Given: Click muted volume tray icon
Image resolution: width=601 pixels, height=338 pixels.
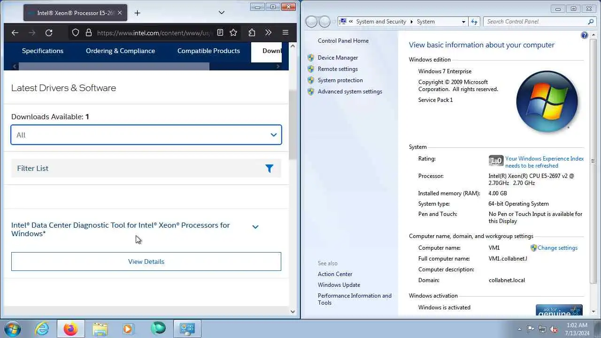Looking at the screenshot, I should (x=554, y=329).
